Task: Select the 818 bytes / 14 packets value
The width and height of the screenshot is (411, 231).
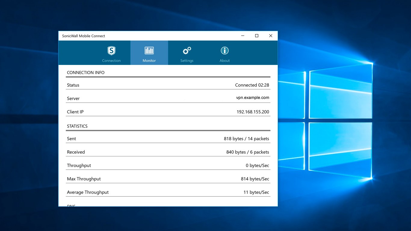Action: [x=246, y=139]
